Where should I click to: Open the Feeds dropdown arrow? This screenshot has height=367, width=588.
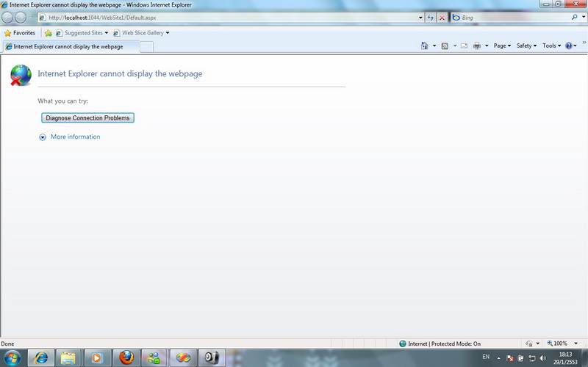click(x=455, y=46)
